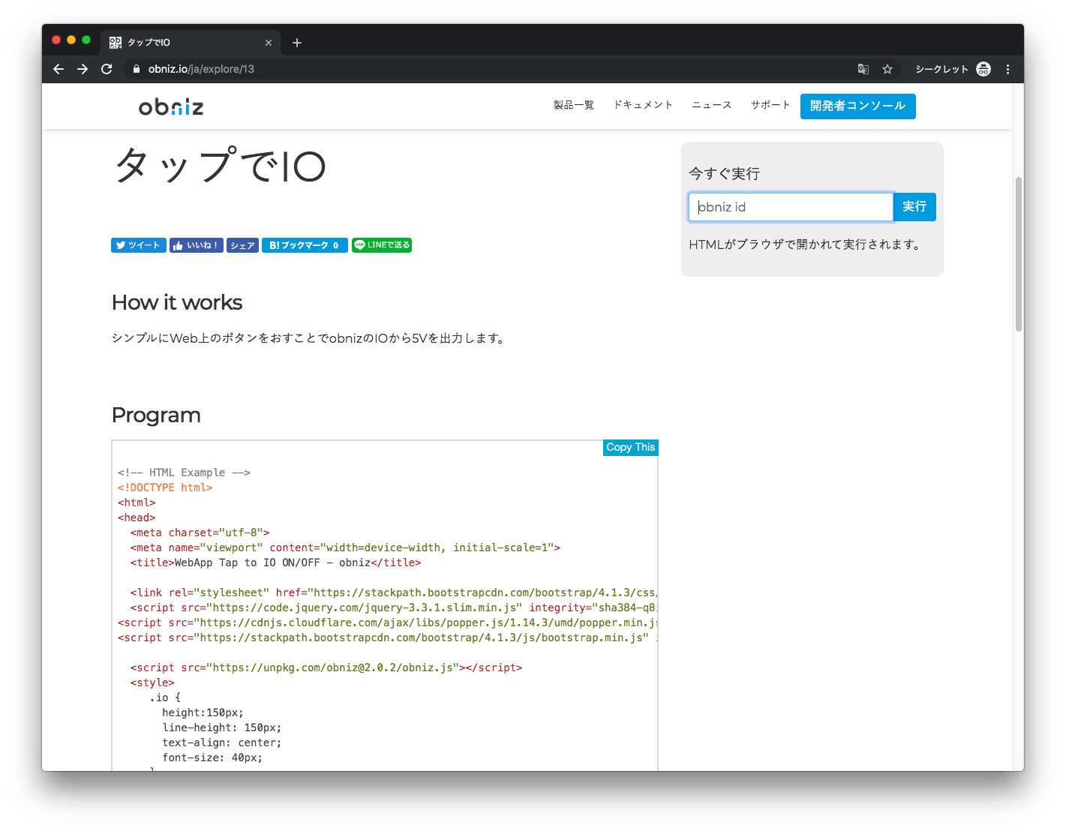Viewport: 1066px width, 831px height.
Task: Click the 'How it works' heading
Action: coord(177,302)
